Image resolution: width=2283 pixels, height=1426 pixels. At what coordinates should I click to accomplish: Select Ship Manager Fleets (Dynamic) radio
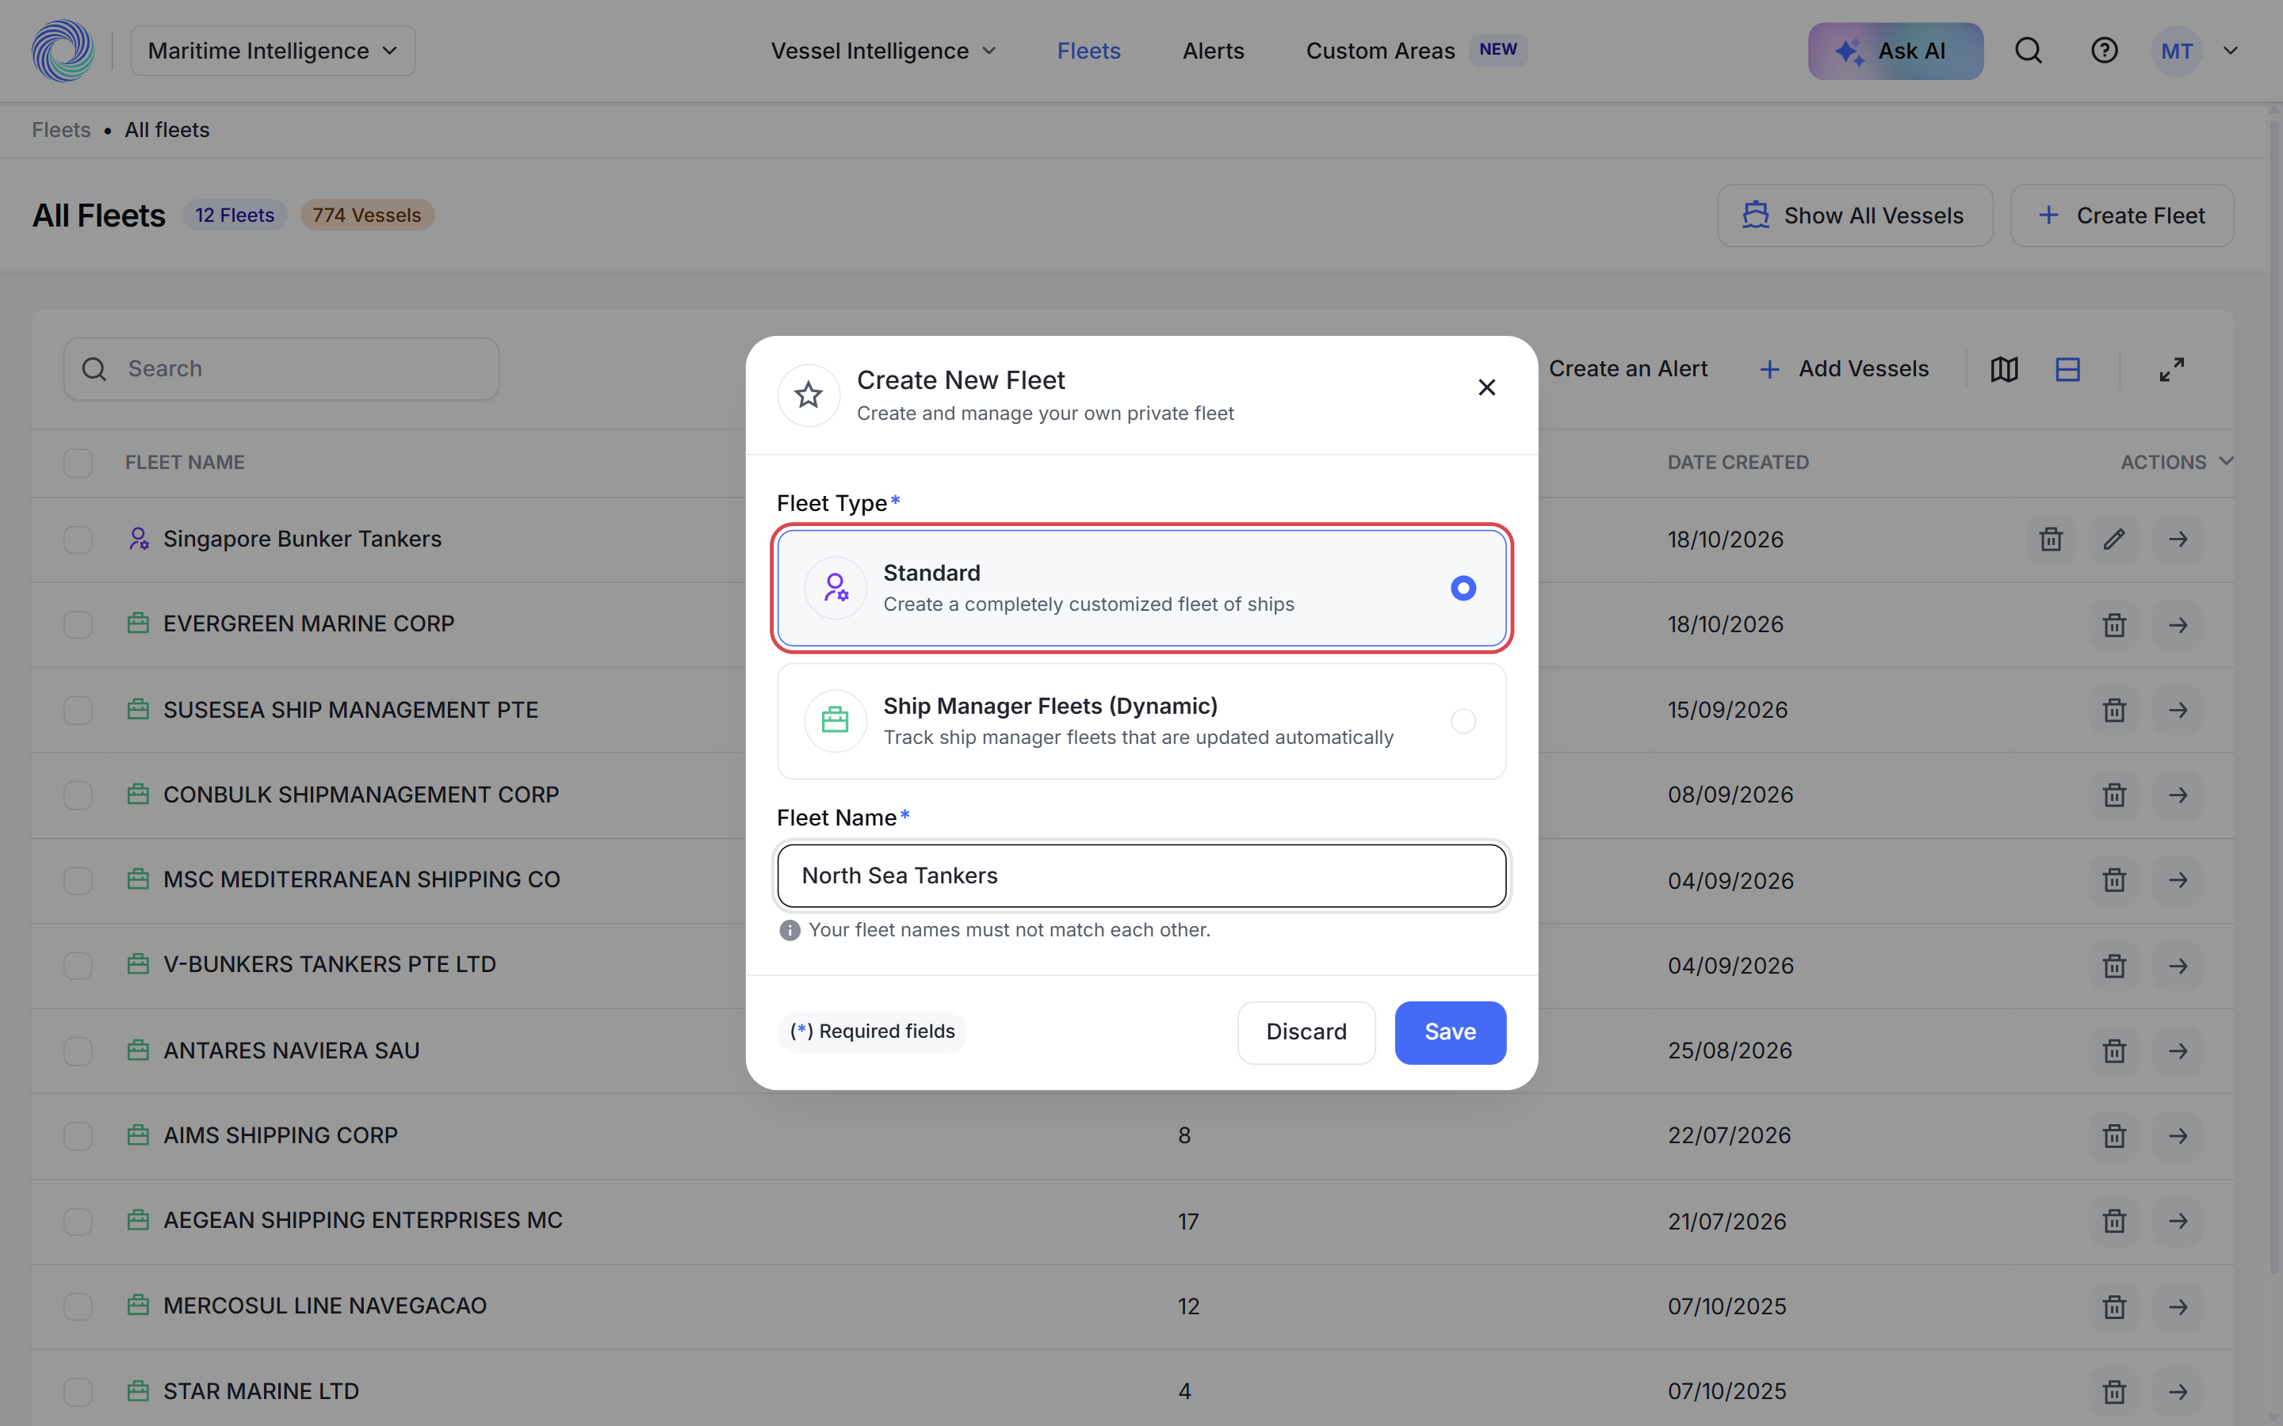click(1463, 722)
